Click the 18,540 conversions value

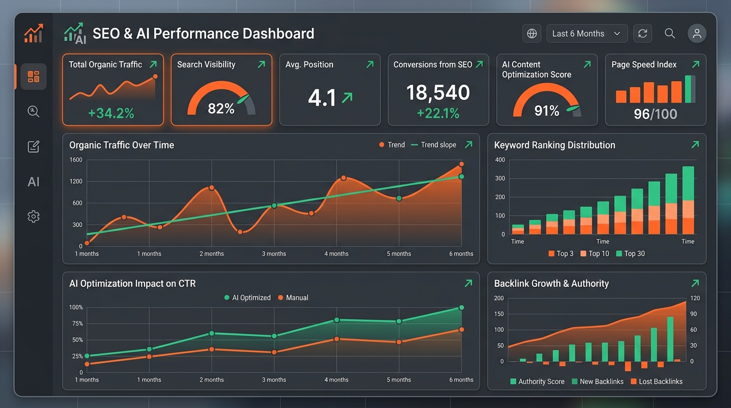click(x=438, y=92)
